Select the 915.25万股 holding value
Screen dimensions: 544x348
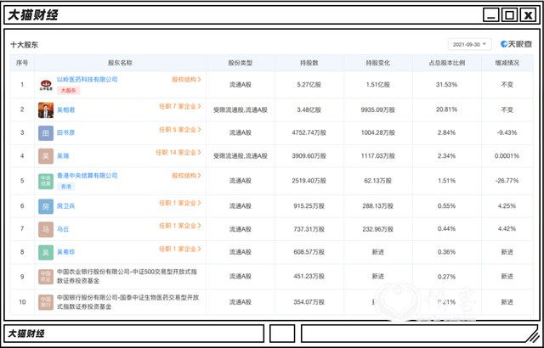tap(309, 206)
